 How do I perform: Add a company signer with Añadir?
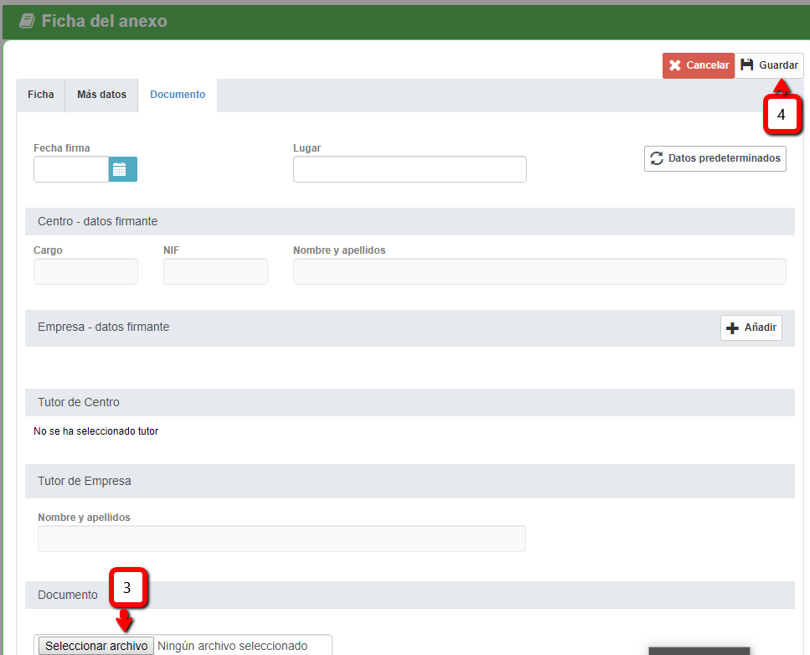pos(751,327)
